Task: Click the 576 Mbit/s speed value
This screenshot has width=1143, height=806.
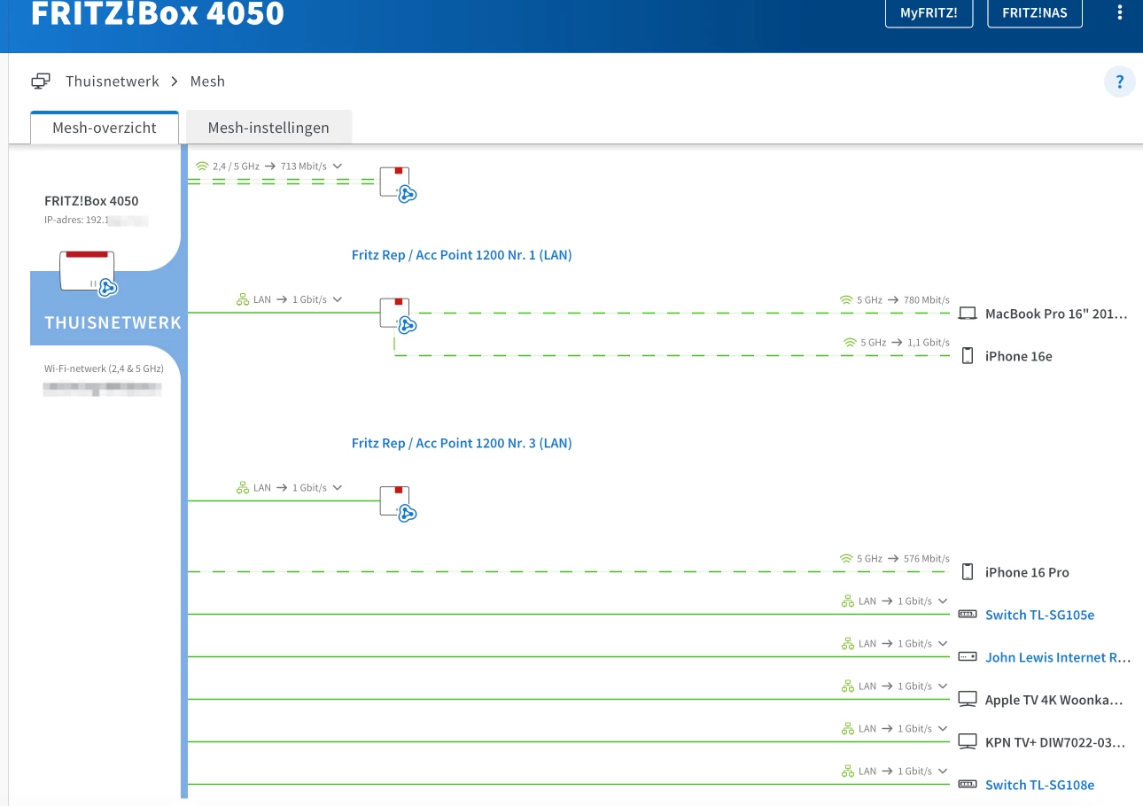Action: click(927, 559)
